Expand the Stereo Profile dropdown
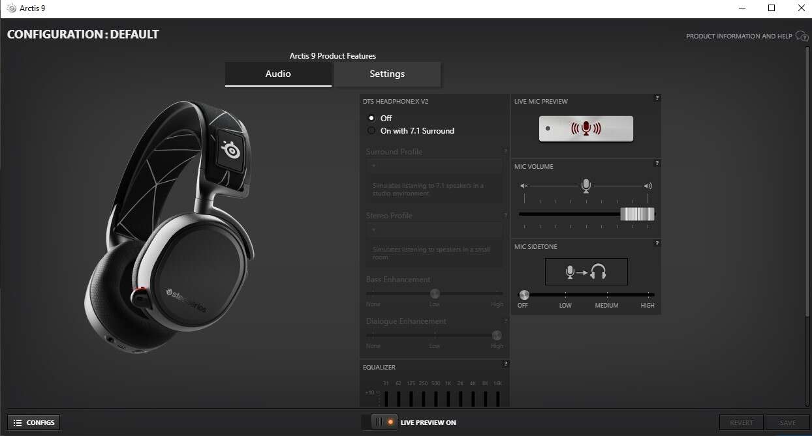This screenshot has width=812, height=436. 434,230
